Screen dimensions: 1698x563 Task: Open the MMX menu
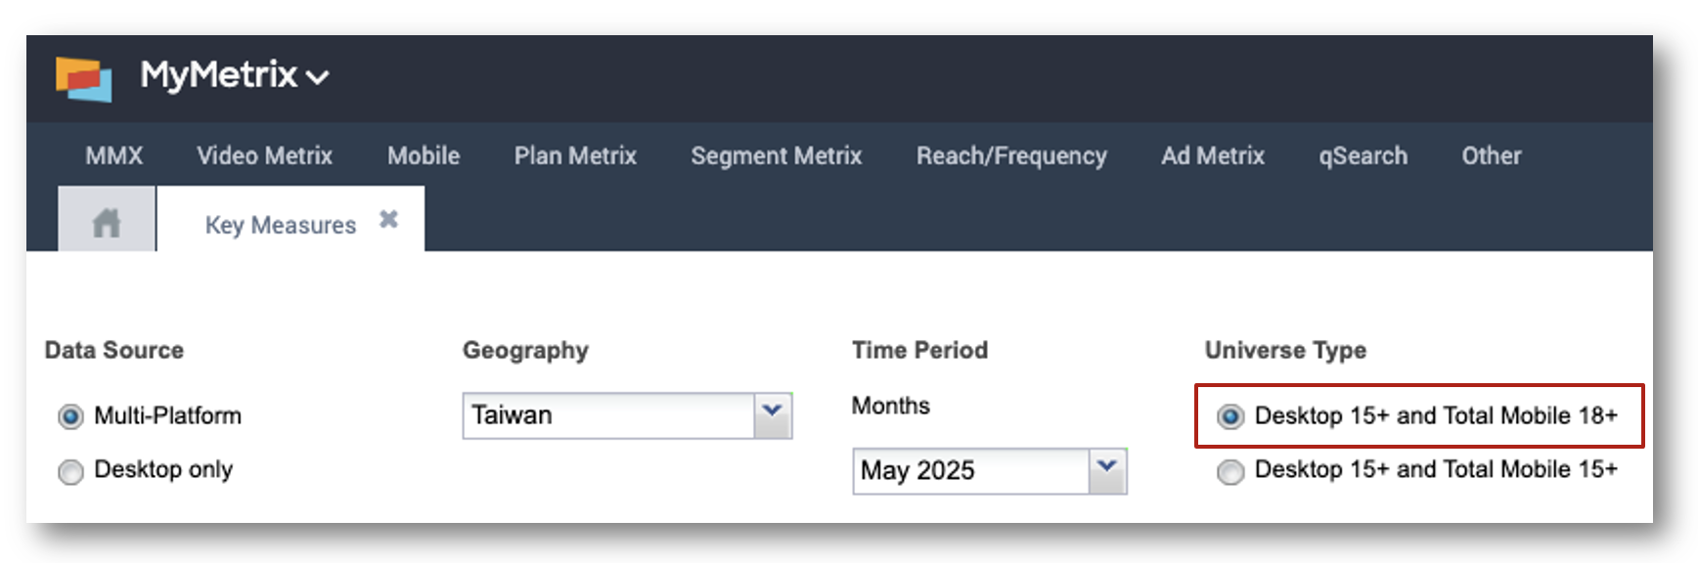pos(114,155)
